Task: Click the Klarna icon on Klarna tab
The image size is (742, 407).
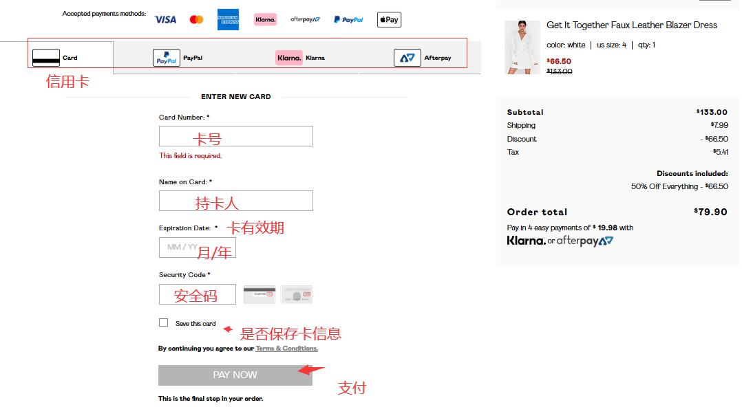Action: click(x=289, y=58)
